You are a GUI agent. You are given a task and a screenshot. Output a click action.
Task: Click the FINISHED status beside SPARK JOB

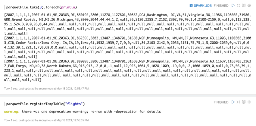[x=221, y=5]
